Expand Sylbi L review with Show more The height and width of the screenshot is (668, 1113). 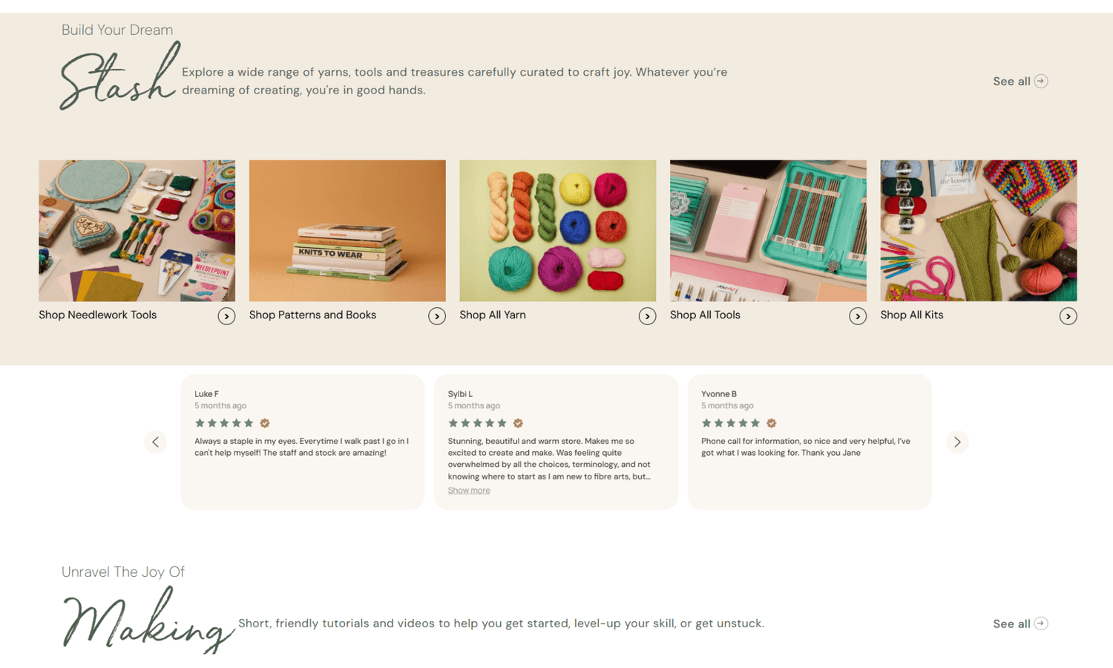coord(469,491)
